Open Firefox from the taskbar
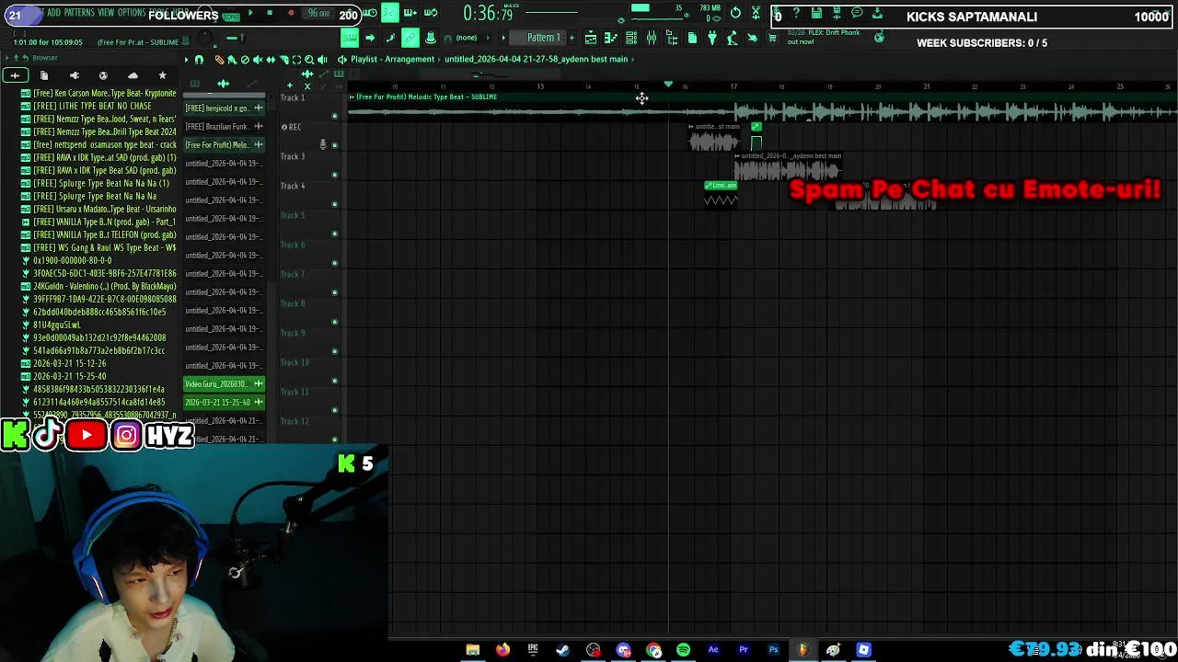The height and width of the screenshot is (662, 1178). coord(502,650)
